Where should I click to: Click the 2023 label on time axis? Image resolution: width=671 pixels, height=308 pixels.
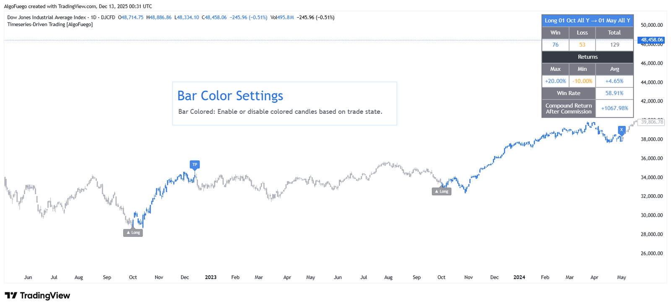point(211,277)
